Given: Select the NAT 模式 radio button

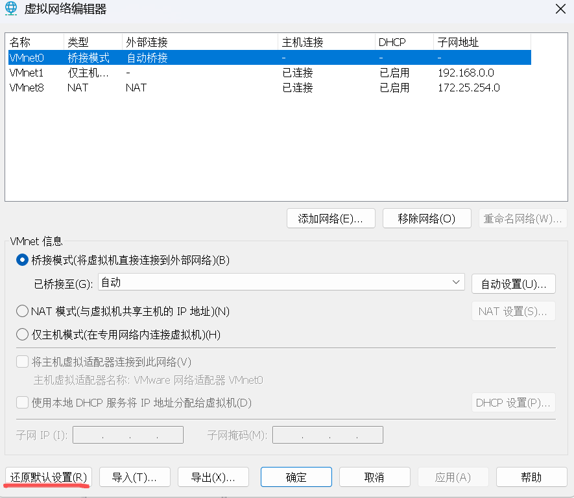Looking at the screenshot, I should coord(22,311).
